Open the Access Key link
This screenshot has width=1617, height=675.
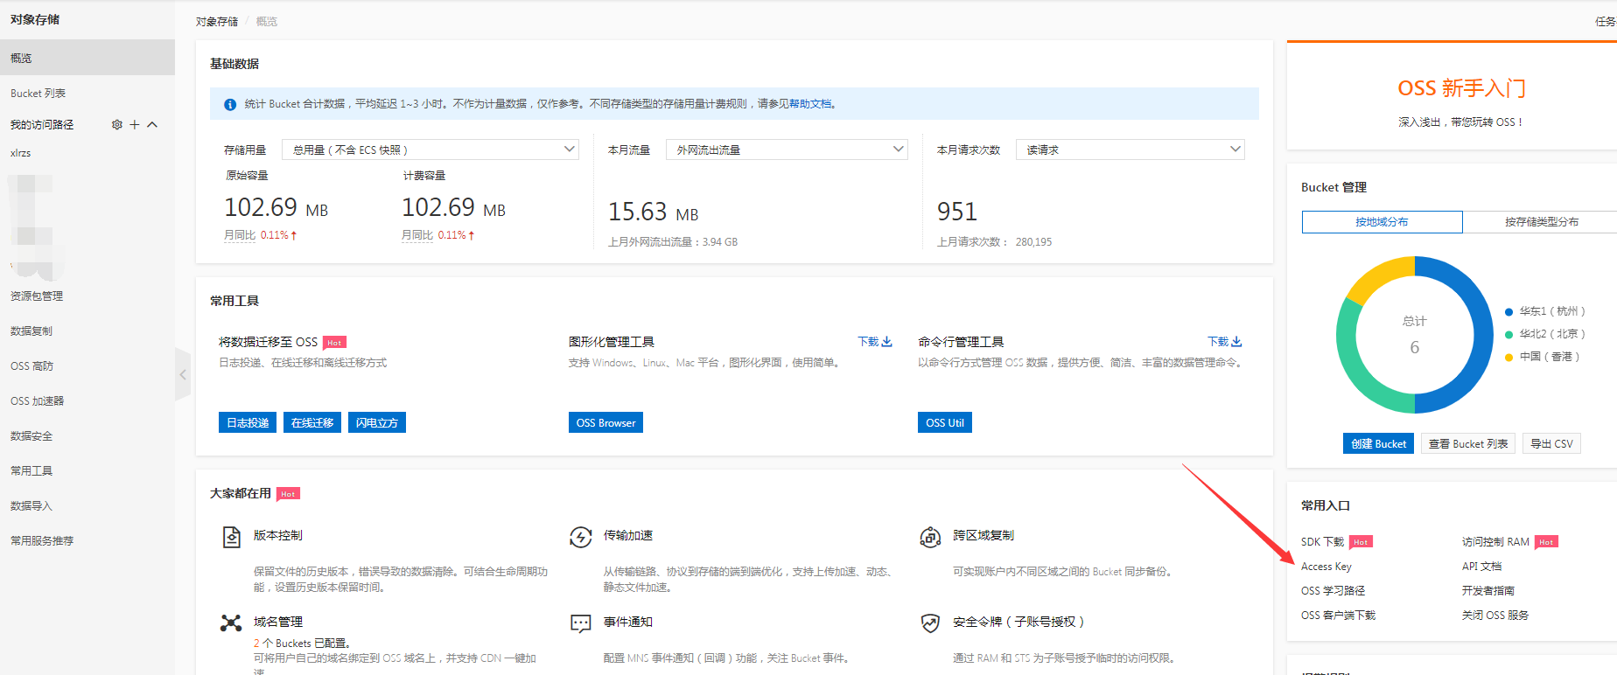tap(1326, 567)
